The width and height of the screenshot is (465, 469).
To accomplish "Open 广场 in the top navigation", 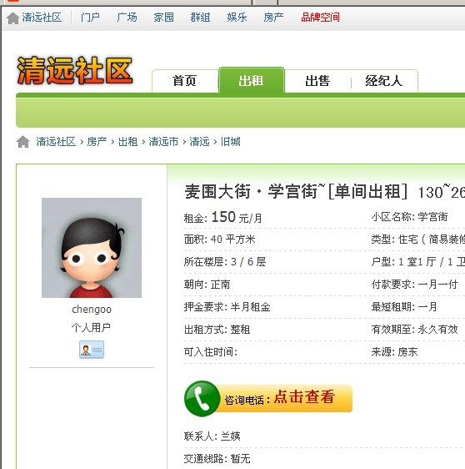I will (x=127, y=18).
